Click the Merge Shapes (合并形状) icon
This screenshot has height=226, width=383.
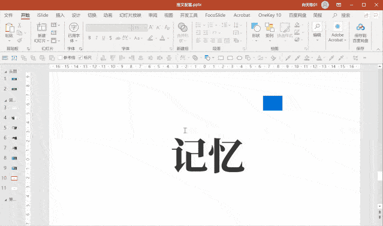(x=182, y=28)
